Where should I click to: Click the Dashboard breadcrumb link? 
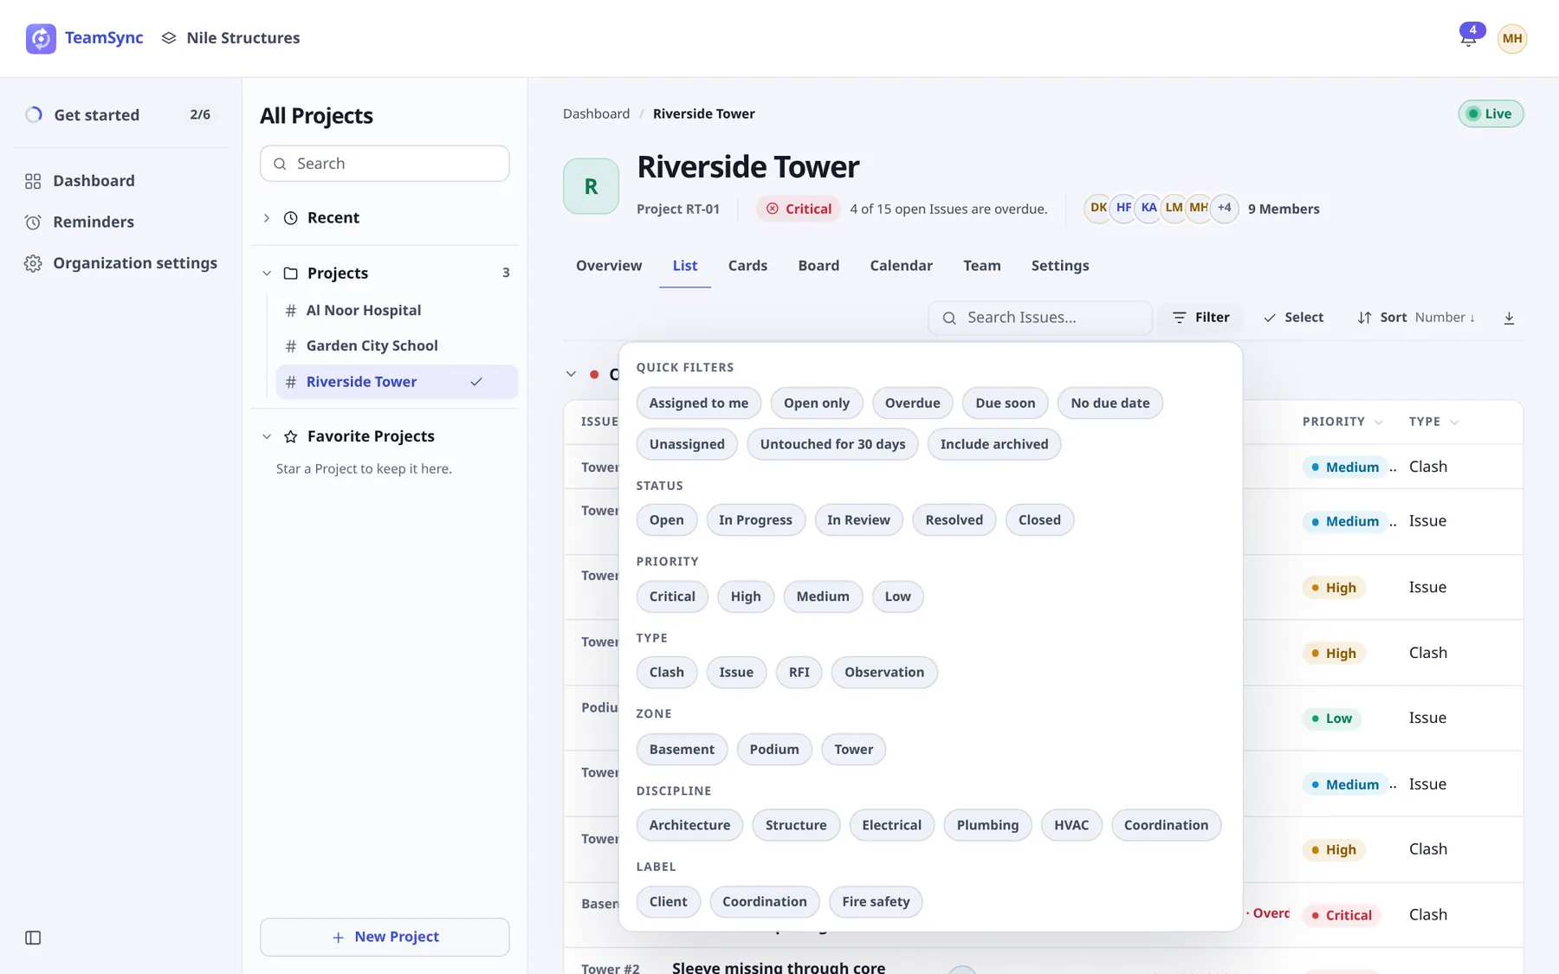pyautogui.click(x=596, y=113)
